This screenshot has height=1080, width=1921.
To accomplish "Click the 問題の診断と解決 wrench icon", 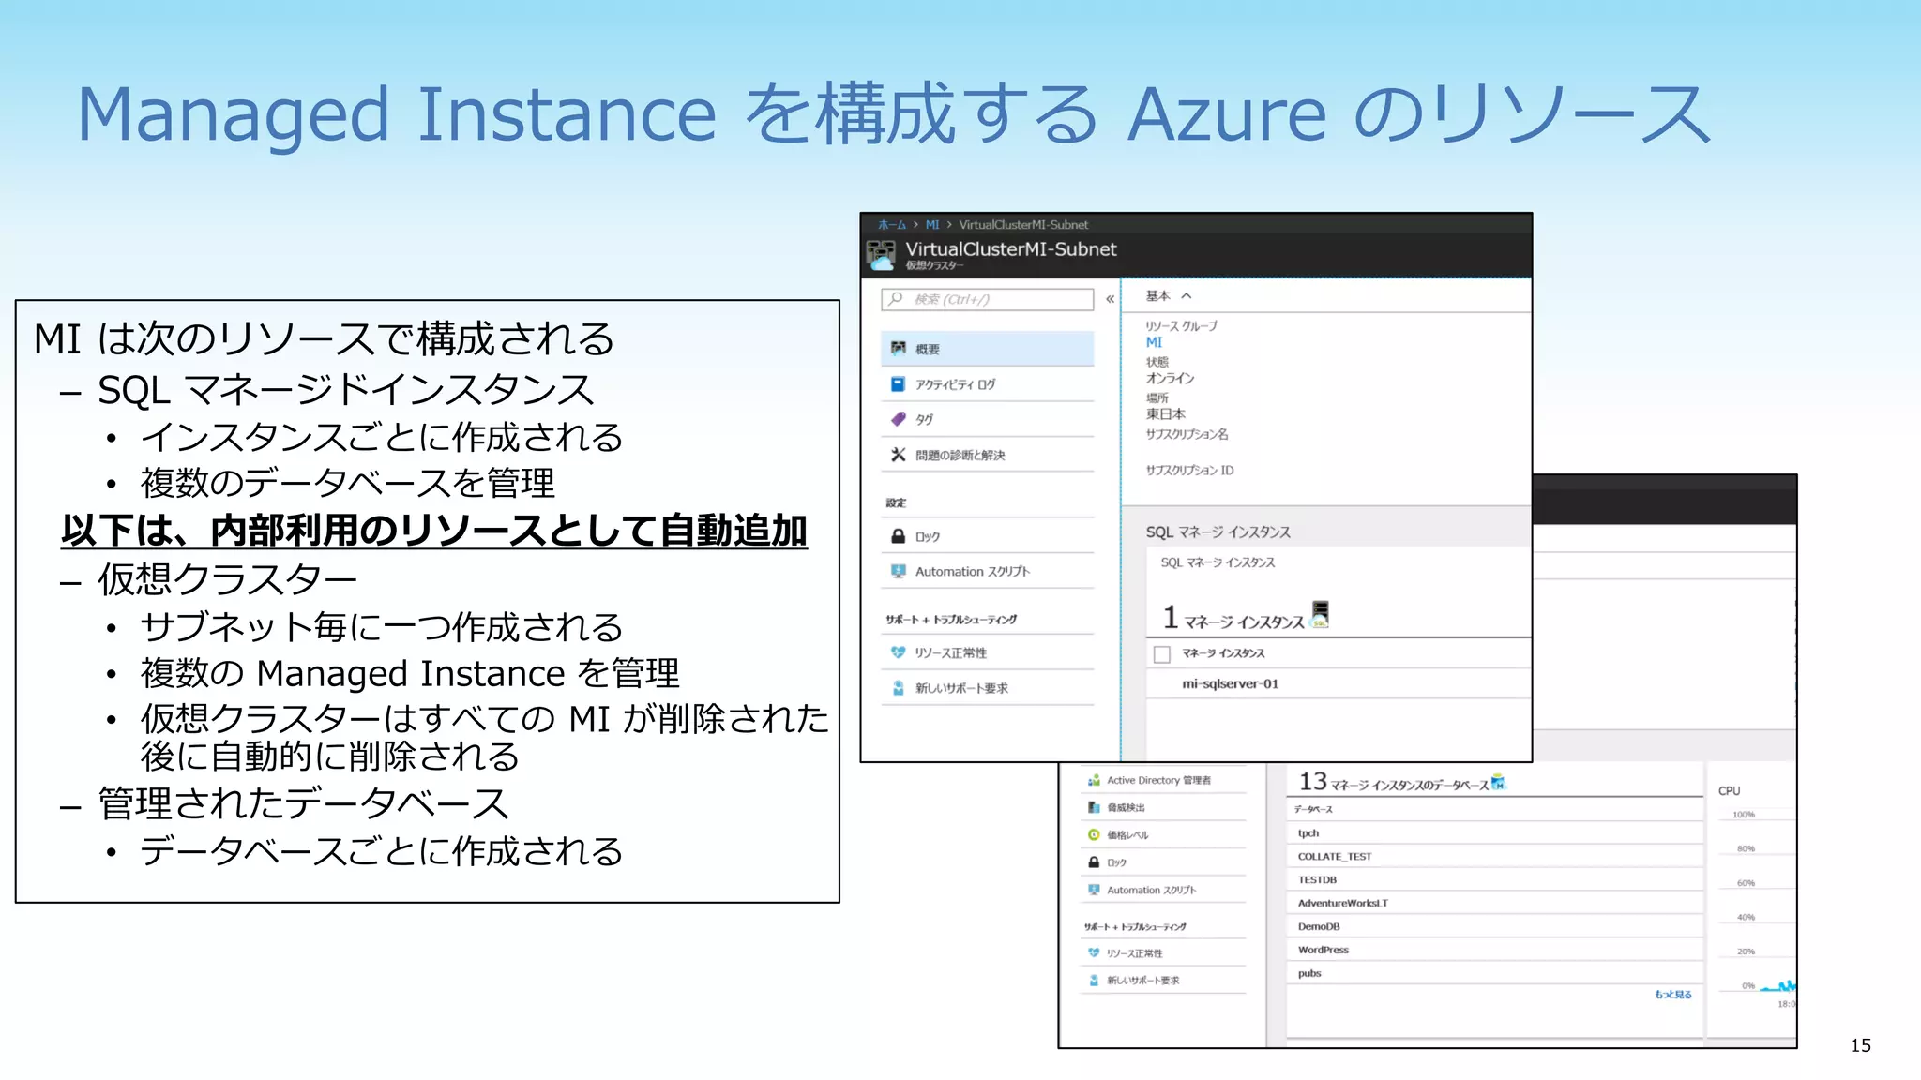I will (x=898, y=455).
